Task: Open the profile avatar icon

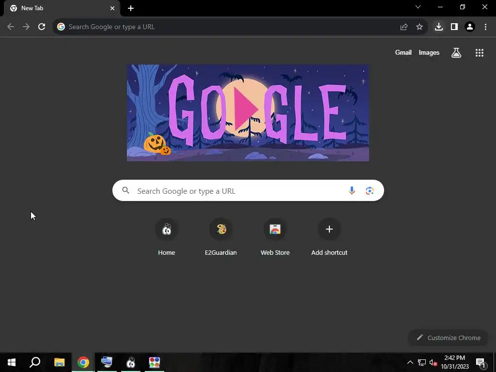Action: point(470,27)
